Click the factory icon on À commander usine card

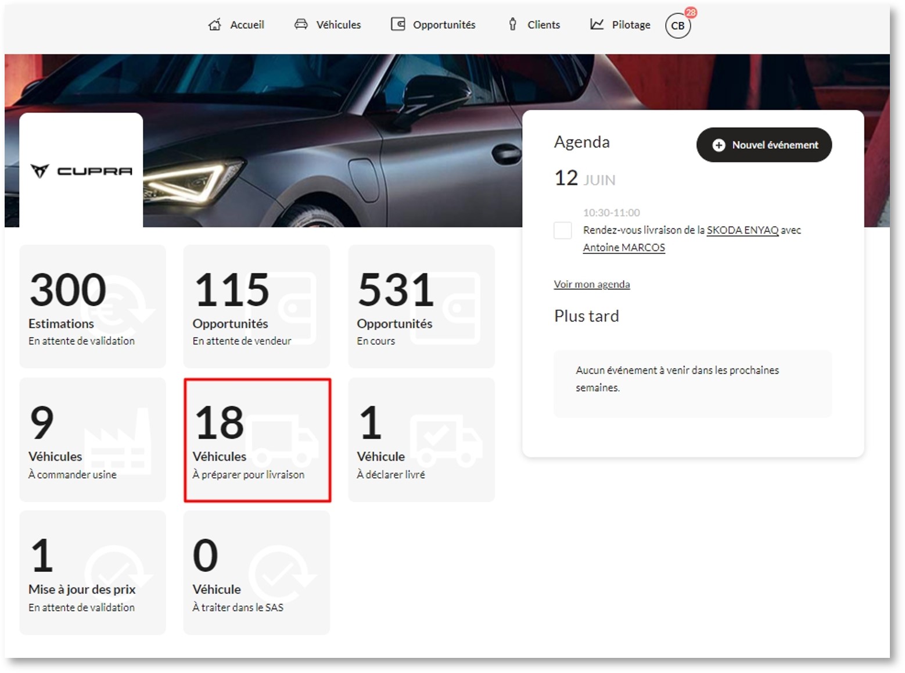tap(118, 442)
